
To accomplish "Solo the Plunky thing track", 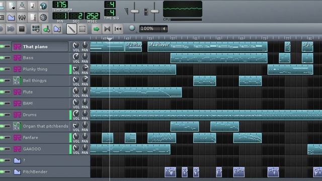I will pos(8,69).
